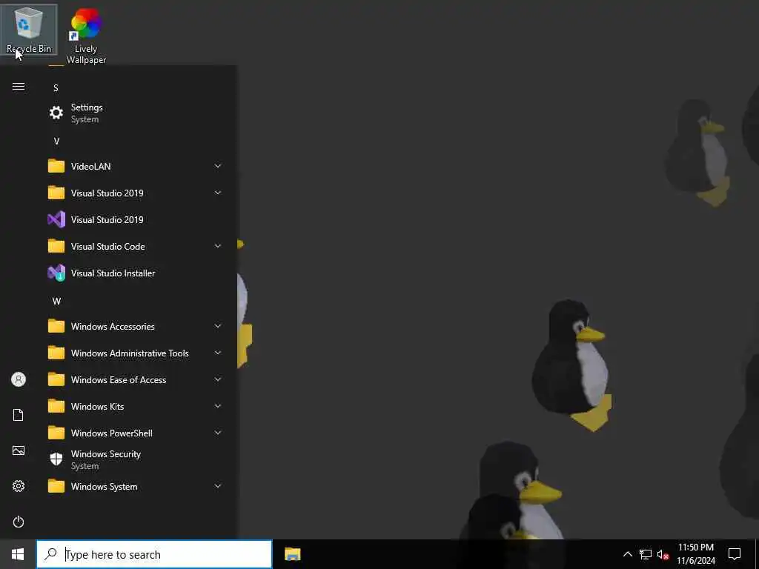Click the Visual Studio Code folder icon
Screen dimensions: 759x569
[56, 247]
